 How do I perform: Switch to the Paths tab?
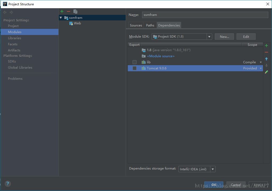click(150, 25)
